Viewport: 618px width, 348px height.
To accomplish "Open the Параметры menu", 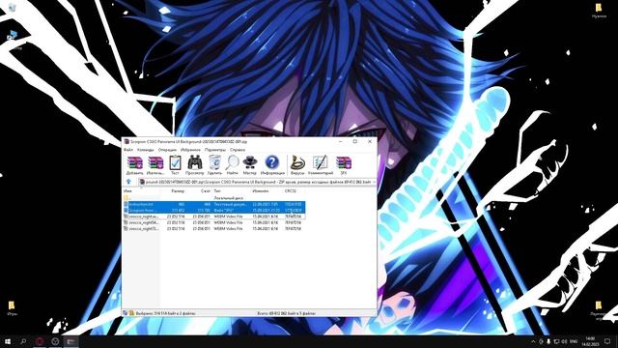I will coord(215,150).
